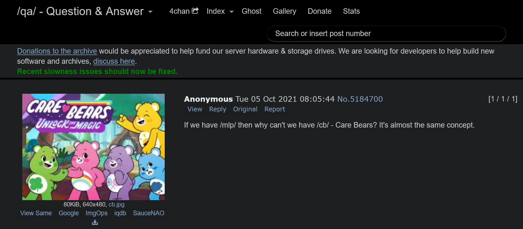Click post number No.5184700
523x229 pixels.
coord(360,99)
